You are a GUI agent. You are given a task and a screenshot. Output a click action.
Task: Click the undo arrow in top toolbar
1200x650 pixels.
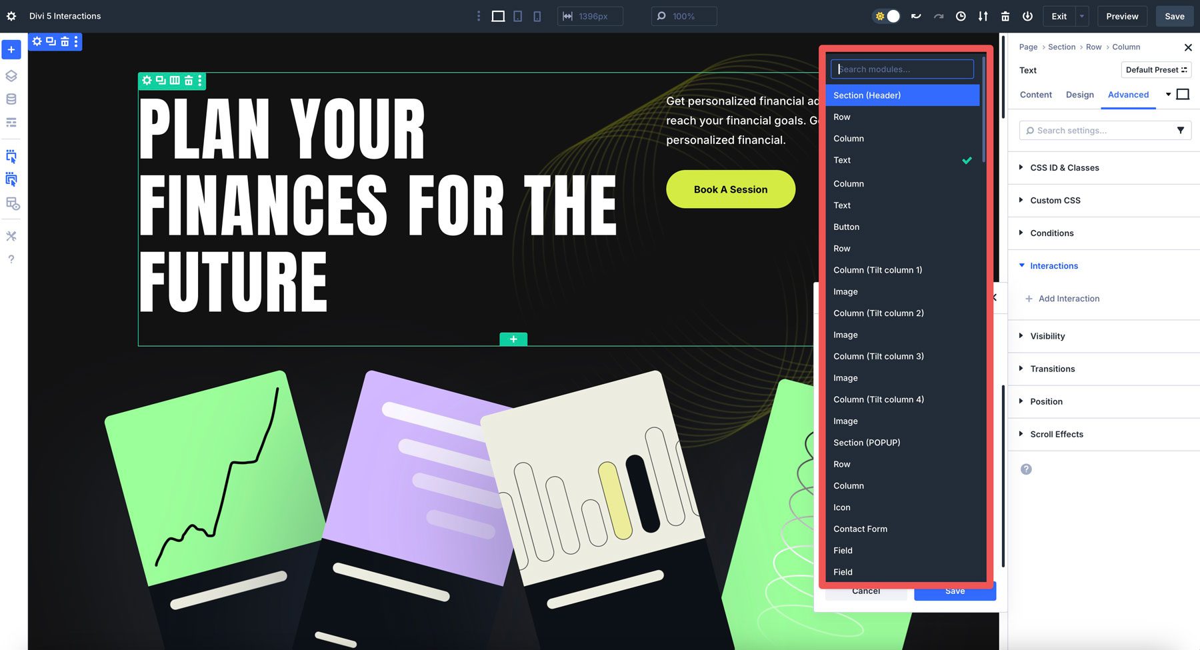(916, 15)
